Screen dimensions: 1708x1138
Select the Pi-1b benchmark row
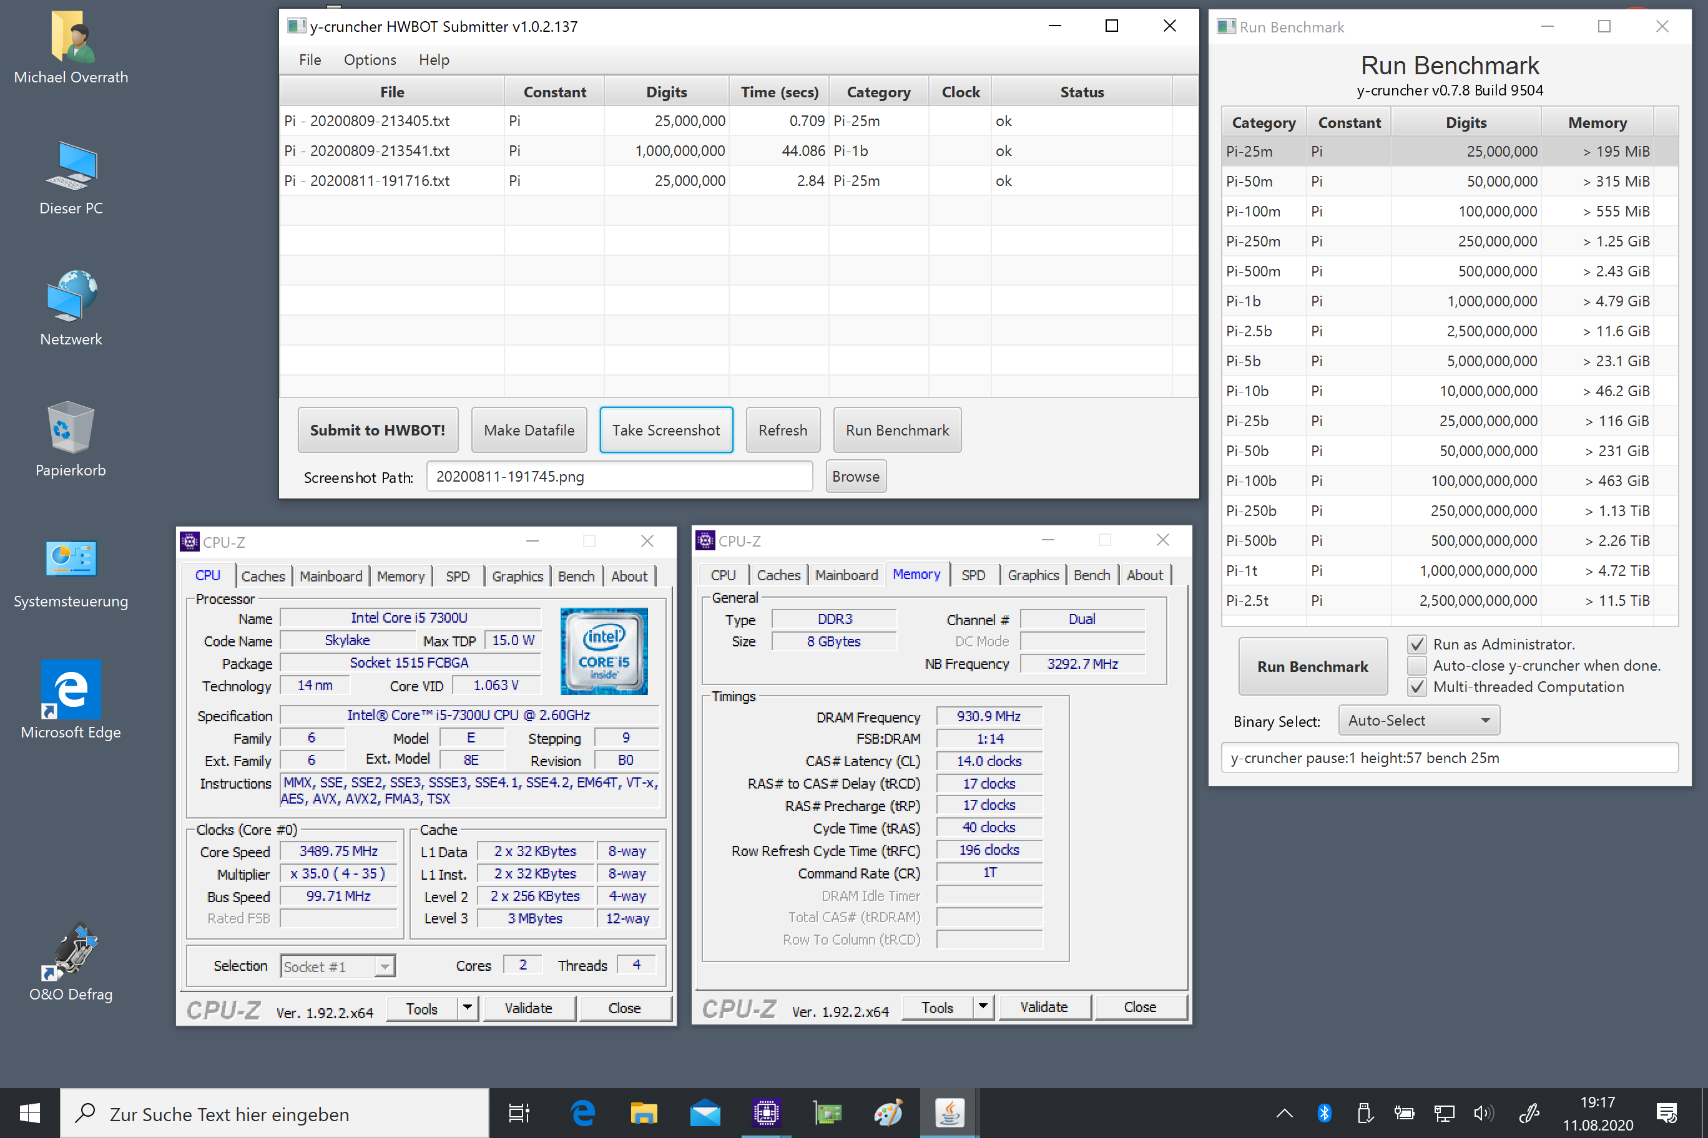pyautogui.click(x=1450, y=301)
